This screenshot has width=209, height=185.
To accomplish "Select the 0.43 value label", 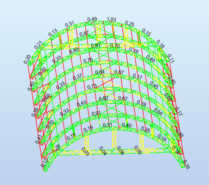I will (81, 104).
